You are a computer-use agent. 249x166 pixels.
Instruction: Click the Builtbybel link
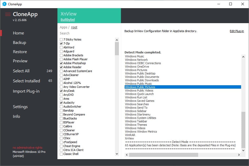68,20
